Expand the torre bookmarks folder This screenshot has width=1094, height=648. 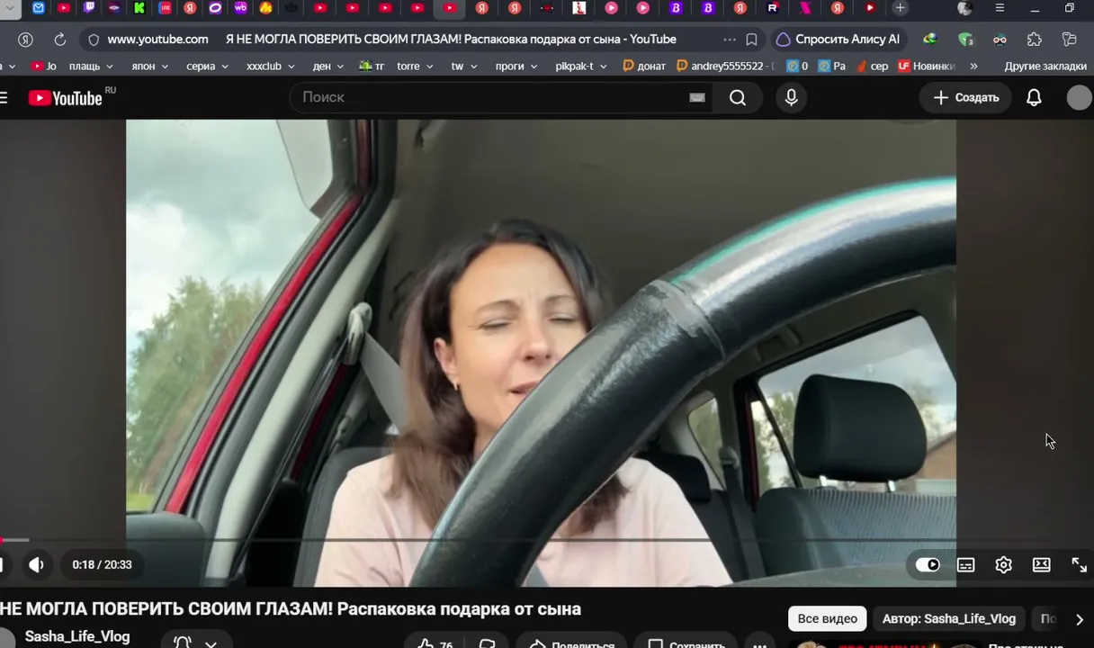click(415, 67)
